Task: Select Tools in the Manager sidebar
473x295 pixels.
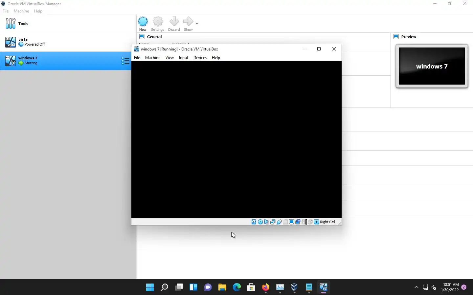Action: click(x=68, y=24)
